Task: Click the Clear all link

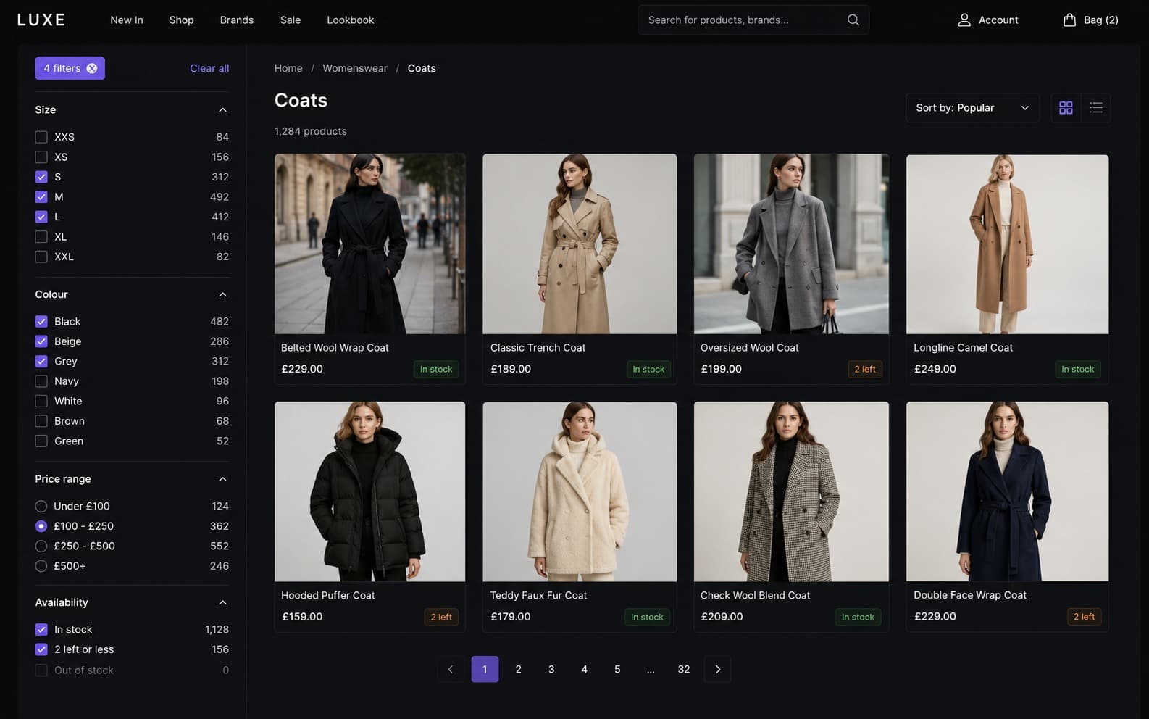Action: coord(209,68)
